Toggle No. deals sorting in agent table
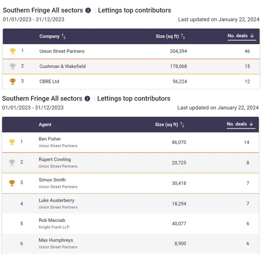 [241, 124]
